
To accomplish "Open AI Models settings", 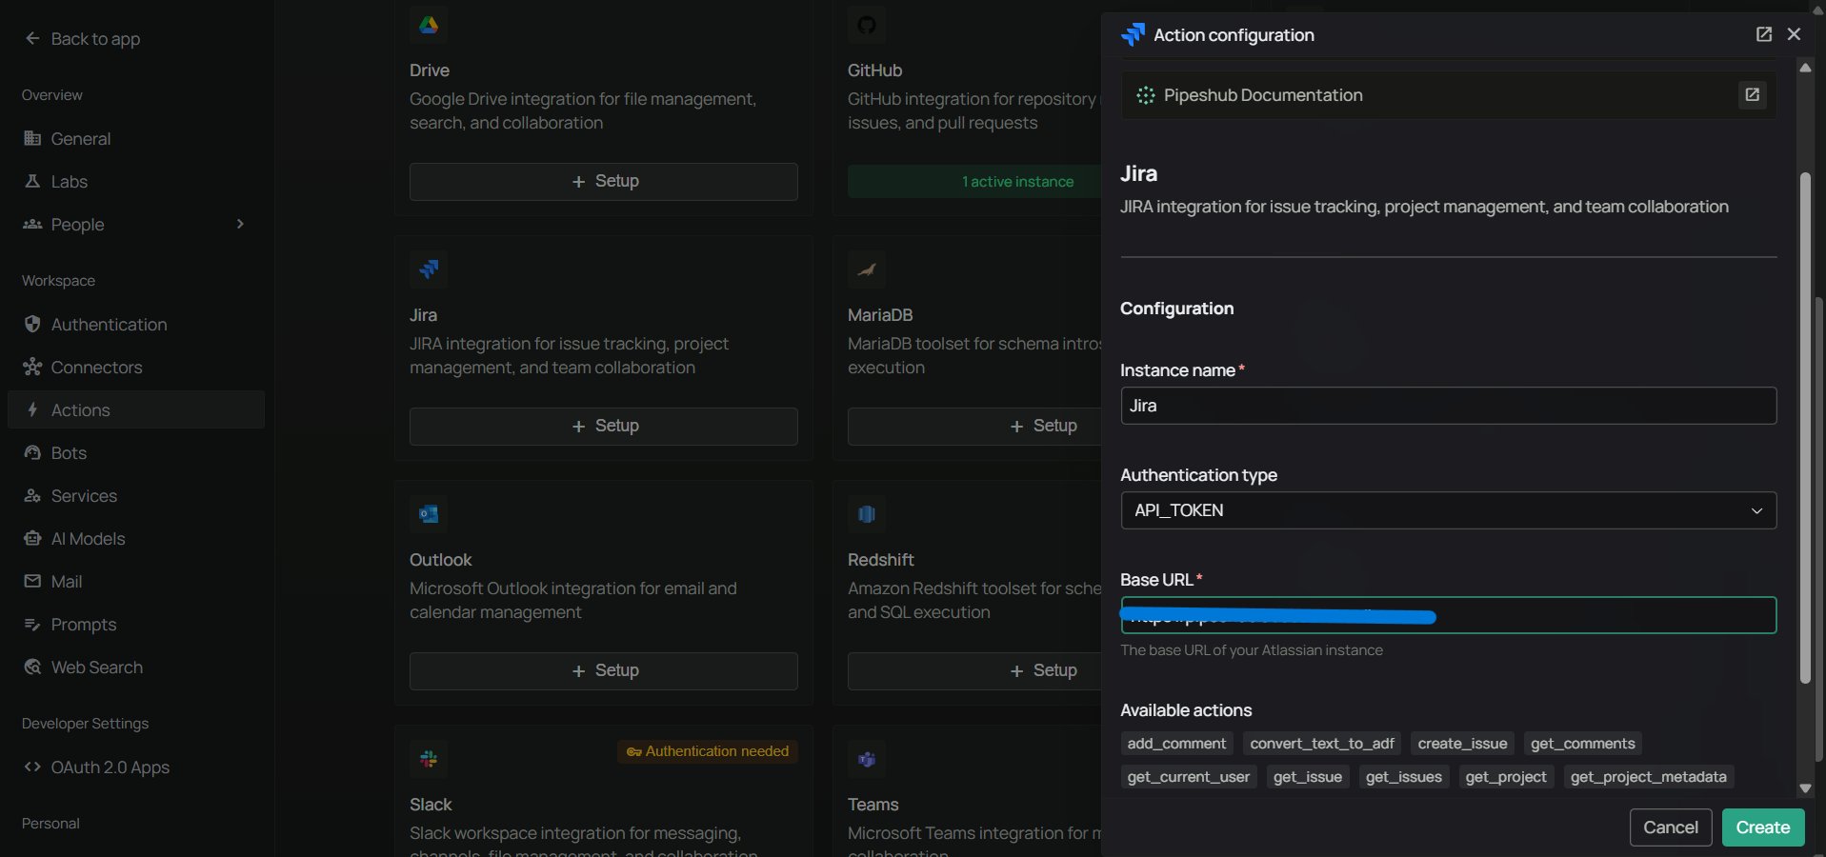I will click(x=136, y=539).
